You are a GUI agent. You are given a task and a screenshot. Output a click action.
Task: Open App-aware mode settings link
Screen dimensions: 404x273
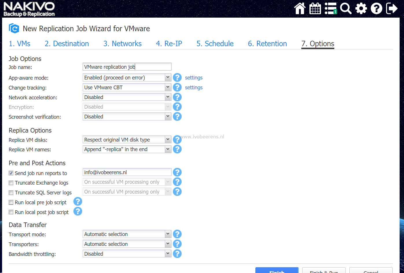[194, 78]
